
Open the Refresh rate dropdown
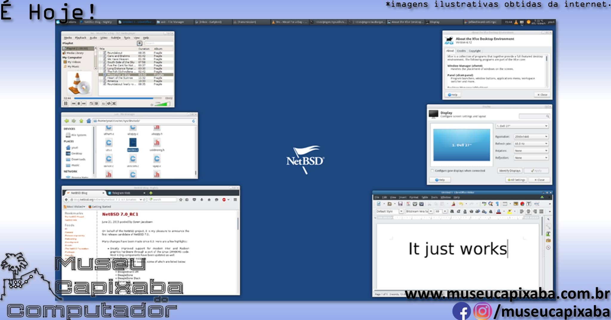(x=531, y=144)
